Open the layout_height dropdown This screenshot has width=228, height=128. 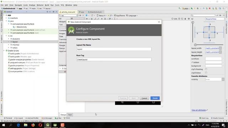(x=221, y=52)
